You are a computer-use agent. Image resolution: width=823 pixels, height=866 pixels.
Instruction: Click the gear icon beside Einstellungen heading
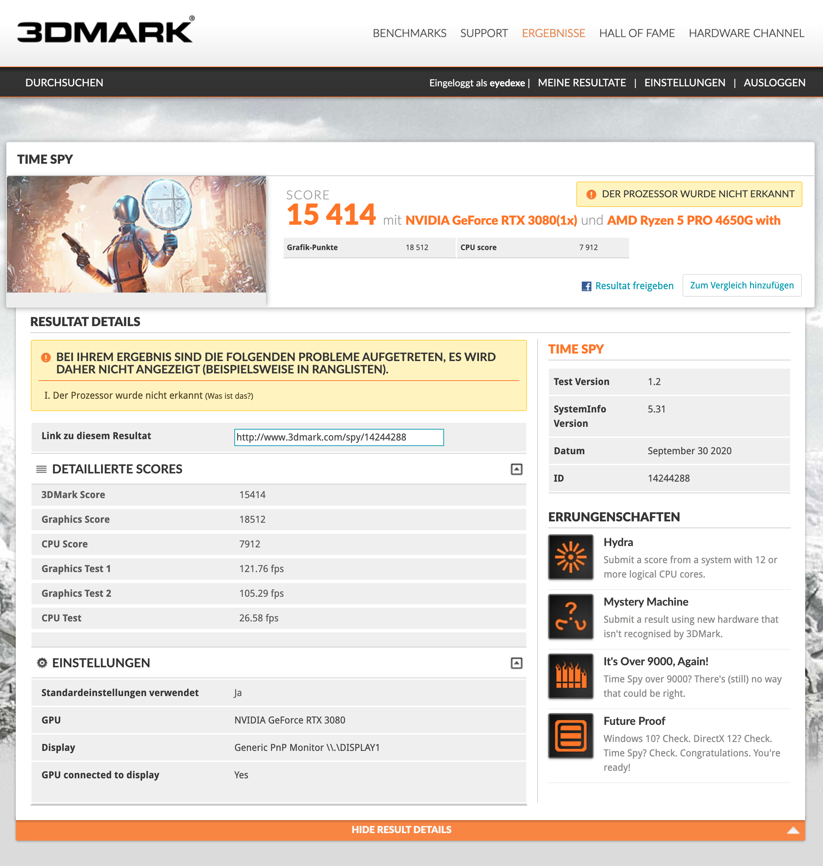tap(42, 663)
